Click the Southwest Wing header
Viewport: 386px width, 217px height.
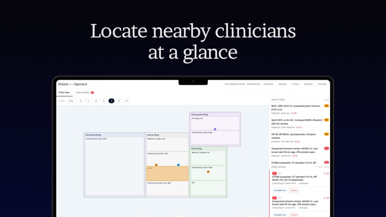click(93, 135)
